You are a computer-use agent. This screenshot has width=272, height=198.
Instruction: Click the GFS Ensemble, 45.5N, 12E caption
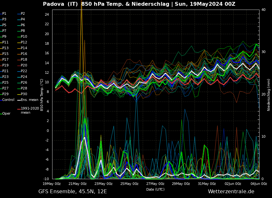tap(73, 192)
